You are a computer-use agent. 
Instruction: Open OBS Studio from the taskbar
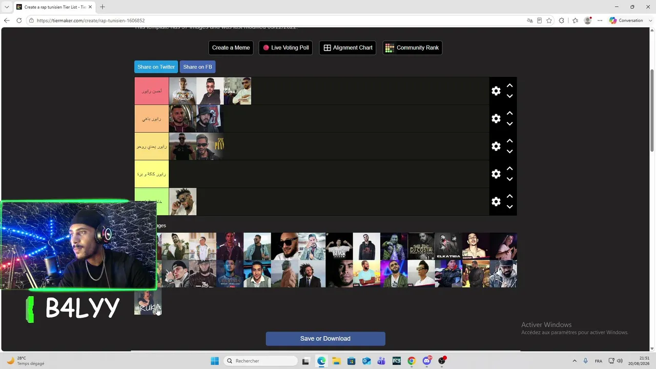point(442,361)
